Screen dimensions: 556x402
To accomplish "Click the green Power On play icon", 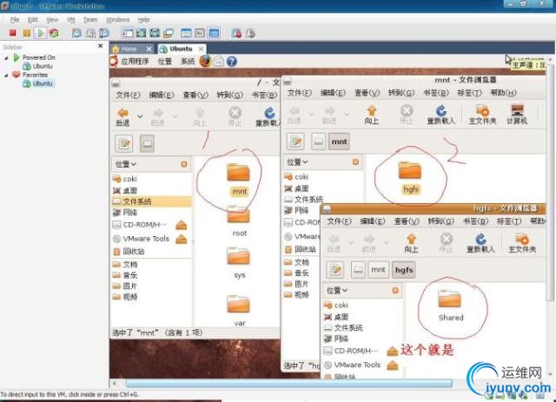I will tap(41, 33).
